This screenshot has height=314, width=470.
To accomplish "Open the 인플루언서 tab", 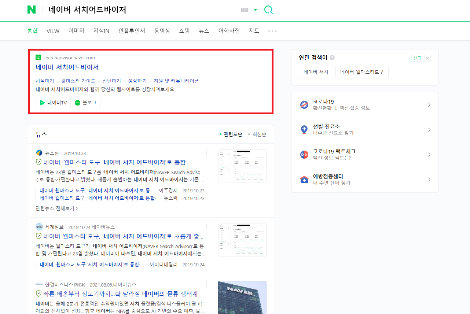I will tap(132, 31).
